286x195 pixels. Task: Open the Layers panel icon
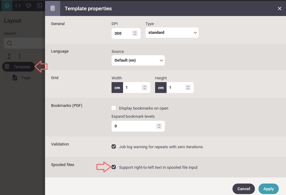(x=7, y=6)
